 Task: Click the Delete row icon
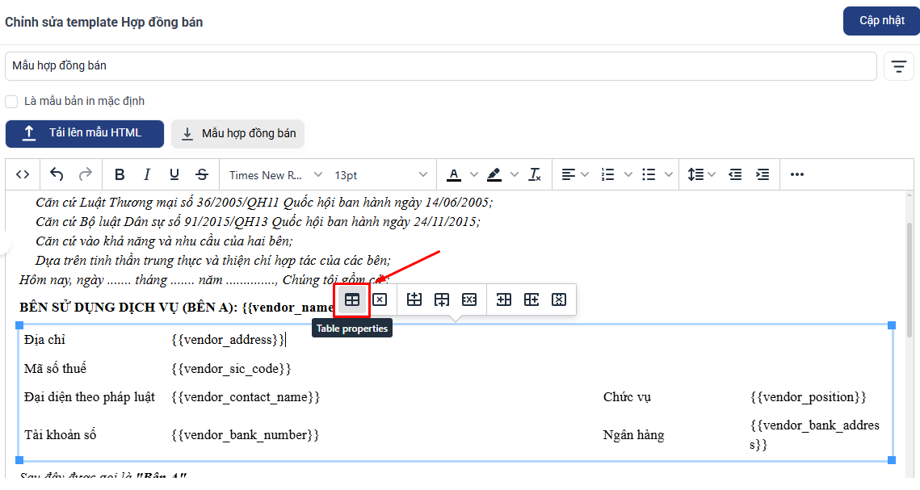coord(469,299)
